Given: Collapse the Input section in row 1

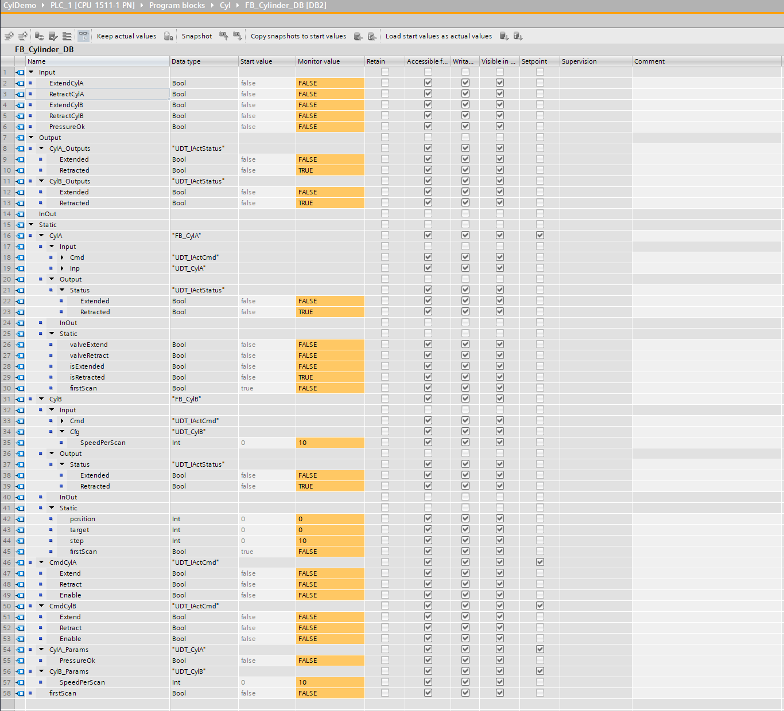Looking at the screenshot, I should (x=31, y=72).
